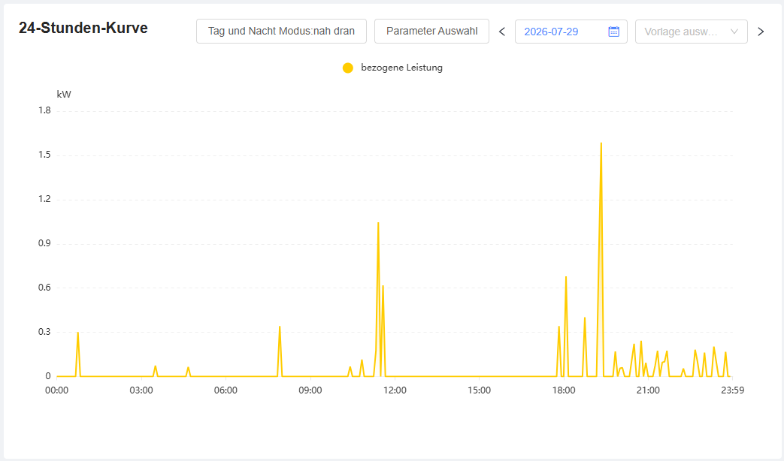Viewport: 784px width, 461px height.
Task: Click the 12:00 x-axis label
Action: tap(395, 390)
